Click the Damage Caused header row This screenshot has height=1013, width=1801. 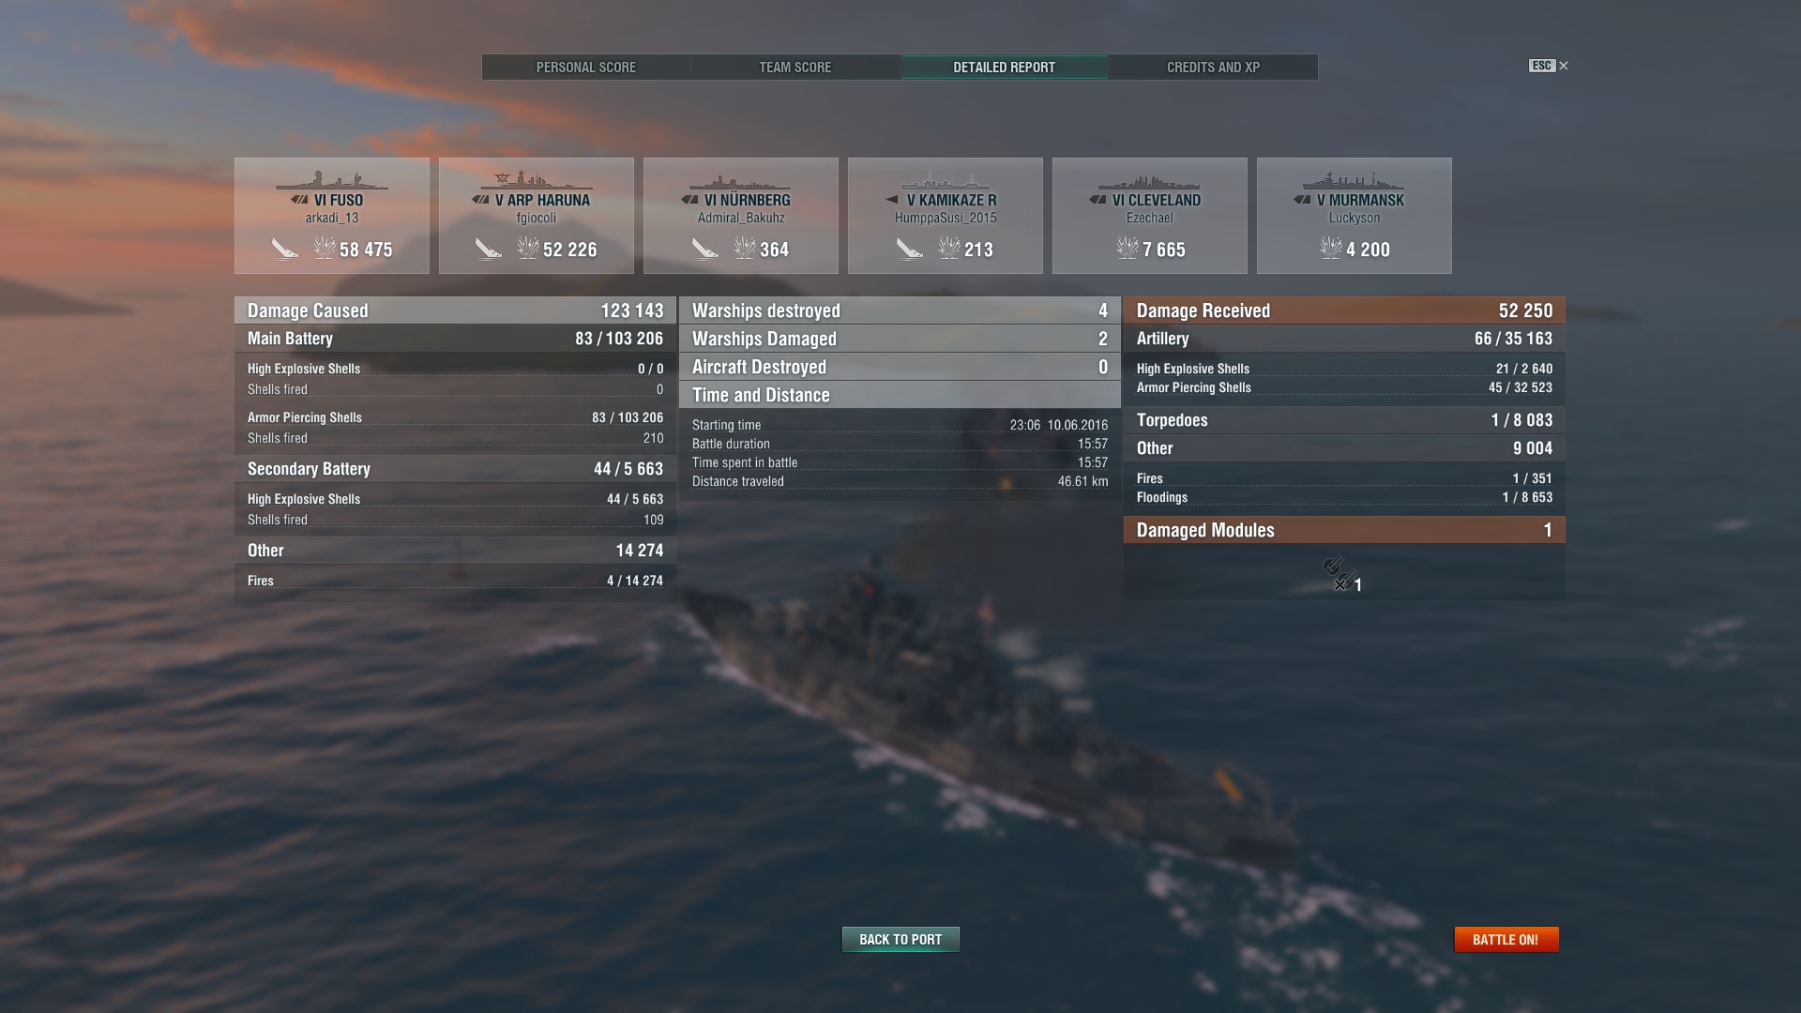(455, 310)
